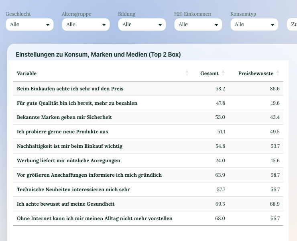
Task: Click Gesamt value 57.7
Action: [x=221, y=190]
